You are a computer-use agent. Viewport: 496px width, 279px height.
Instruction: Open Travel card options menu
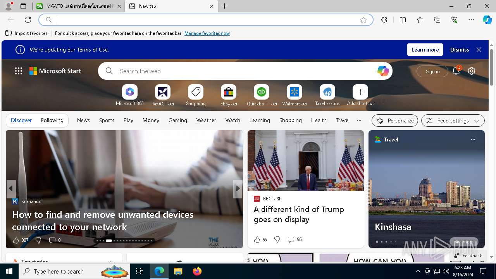point(473,139)
